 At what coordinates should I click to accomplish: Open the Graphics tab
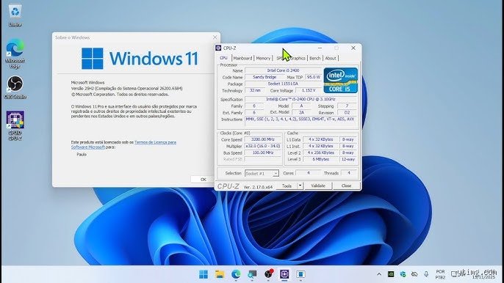click(298, 58)
